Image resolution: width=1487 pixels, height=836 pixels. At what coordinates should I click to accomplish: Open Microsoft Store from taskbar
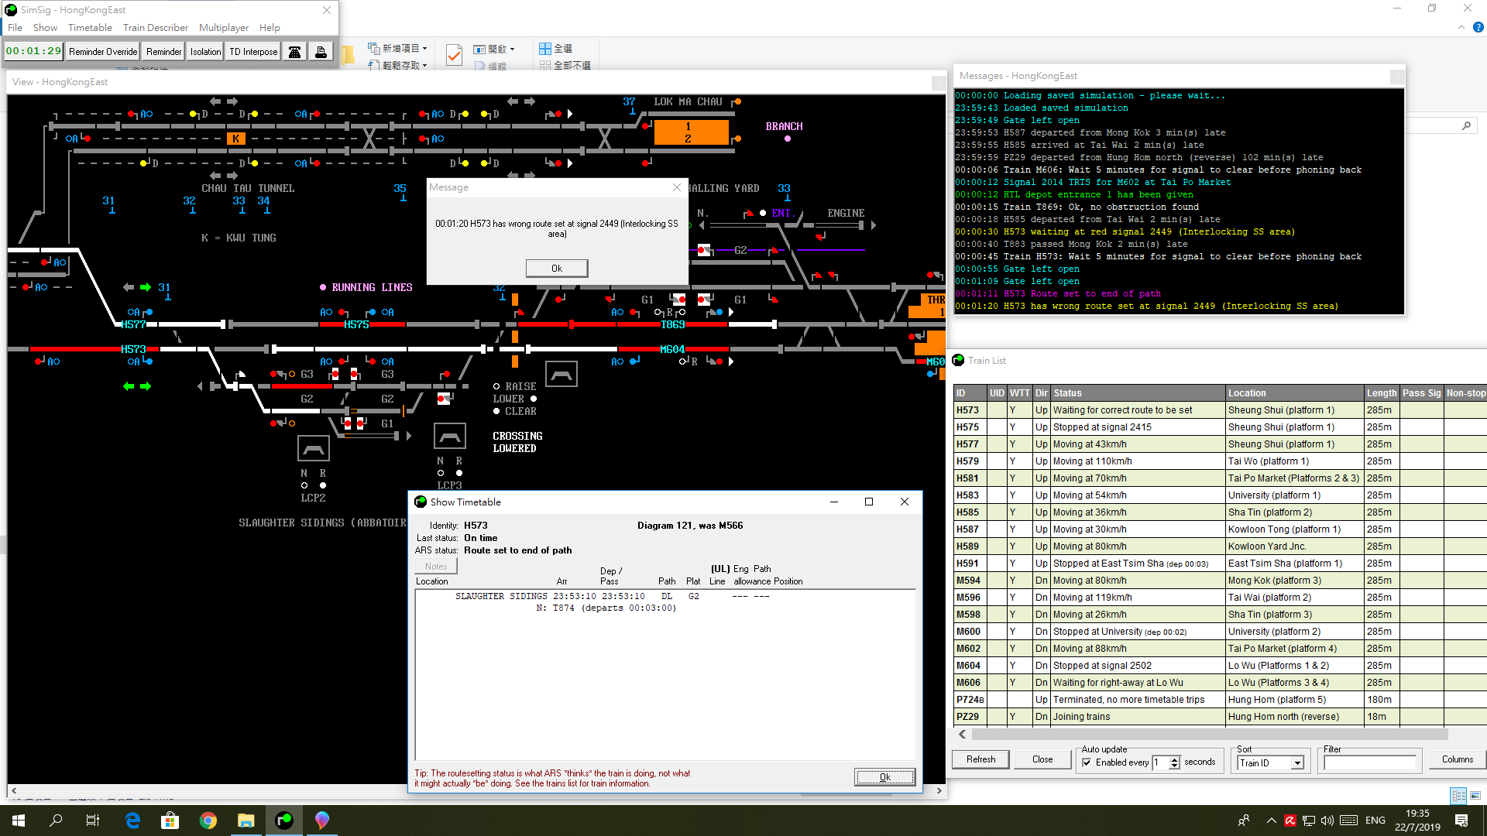pyautogui.click(x=170, y=821)
